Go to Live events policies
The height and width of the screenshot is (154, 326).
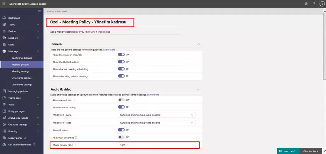(x=21, y=78)
